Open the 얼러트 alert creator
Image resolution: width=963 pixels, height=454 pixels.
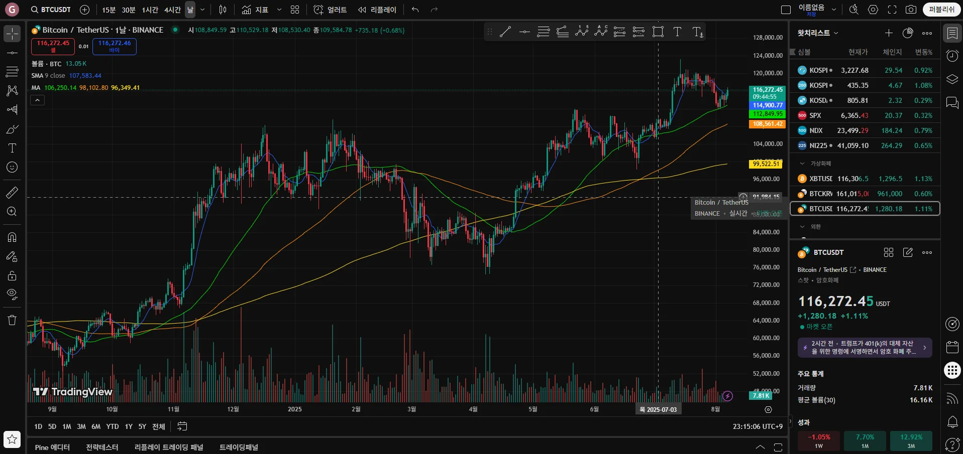pos(330,10)
